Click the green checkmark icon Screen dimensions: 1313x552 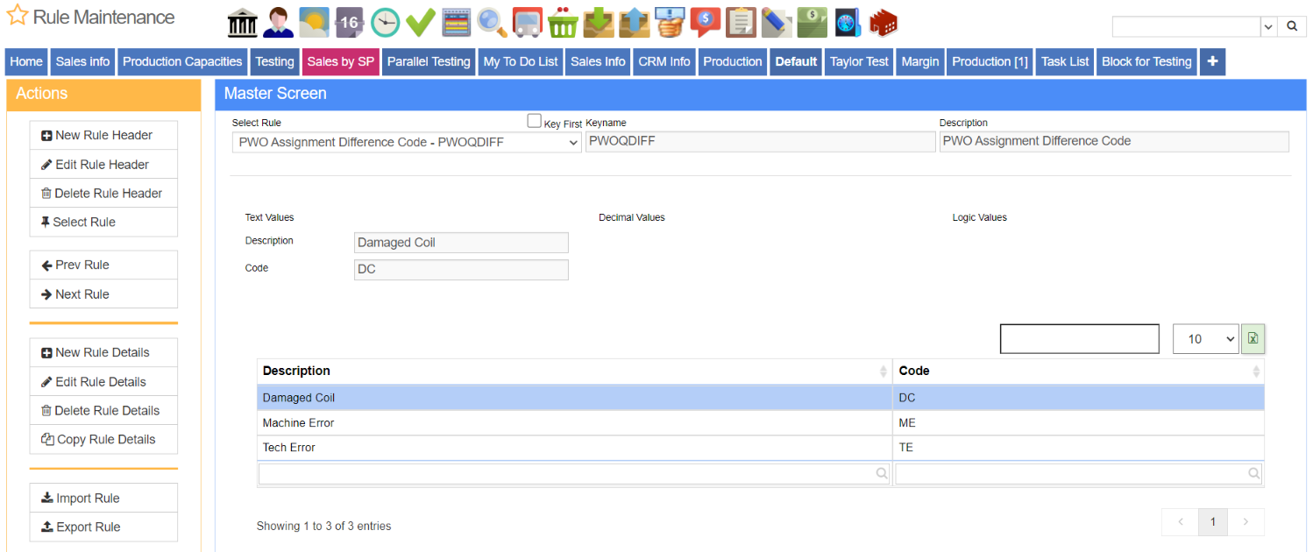(421, 23)
